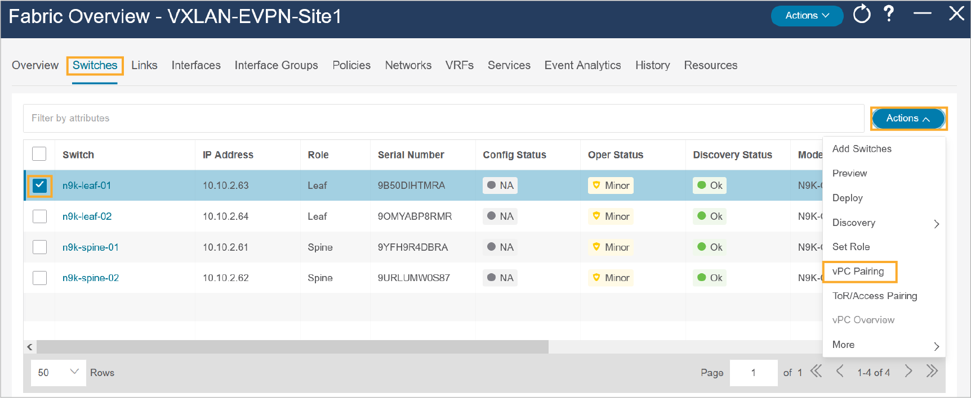Open the Networks tab
The height and width of the screenshot is (398, 971).
coord(408,65)
